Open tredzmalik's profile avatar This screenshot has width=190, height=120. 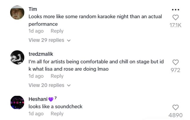point(17,57)
